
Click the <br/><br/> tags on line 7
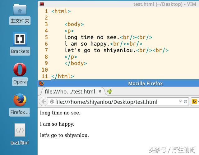coord(152,50)
